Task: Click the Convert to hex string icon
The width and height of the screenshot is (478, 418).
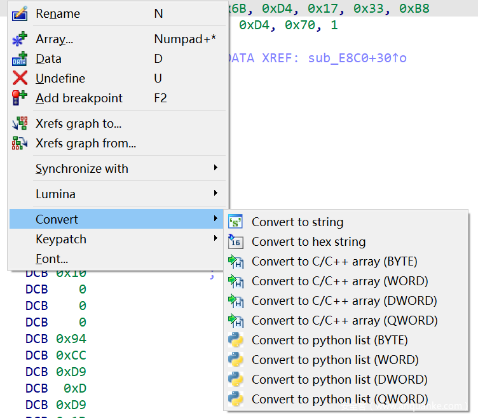Action: (x=236, y=242)
